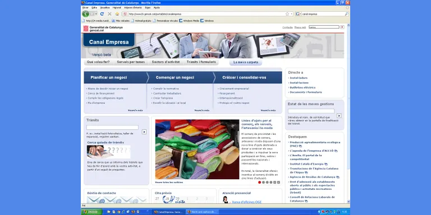Open the Fitxer menu

pyautogui.click(x=85, y=8)
